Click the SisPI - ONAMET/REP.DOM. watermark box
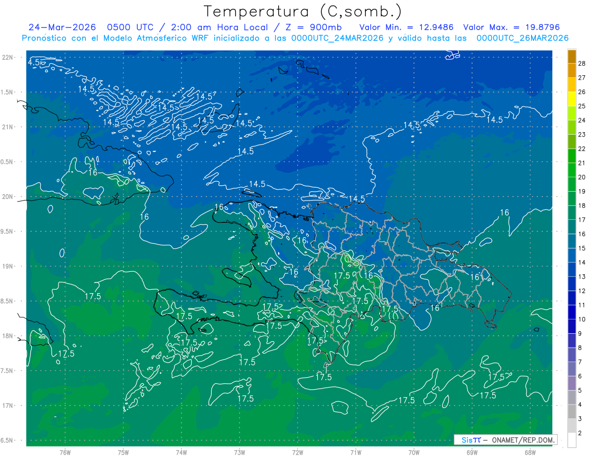Screen dimensions: 595x459 (x=505, y=440)
